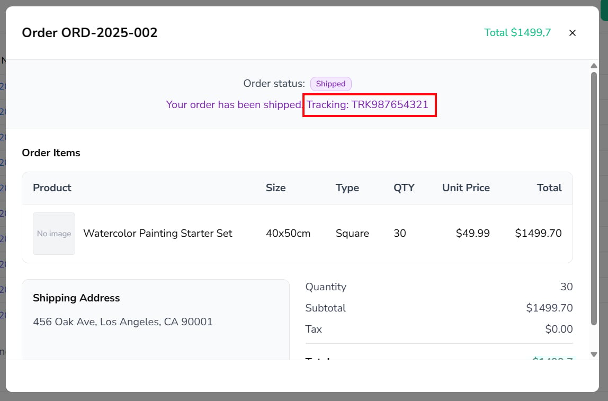Click the 40x50cm size cell
The height and width of the screenshot is (401, 608).
pyautogui.click(x=288, y=234)
